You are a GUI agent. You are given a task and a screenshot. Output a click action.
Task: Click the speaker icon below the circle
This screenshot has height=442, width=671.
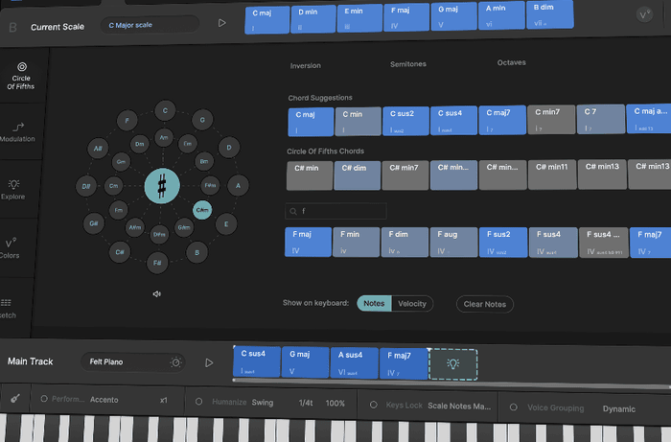[157, 294]
